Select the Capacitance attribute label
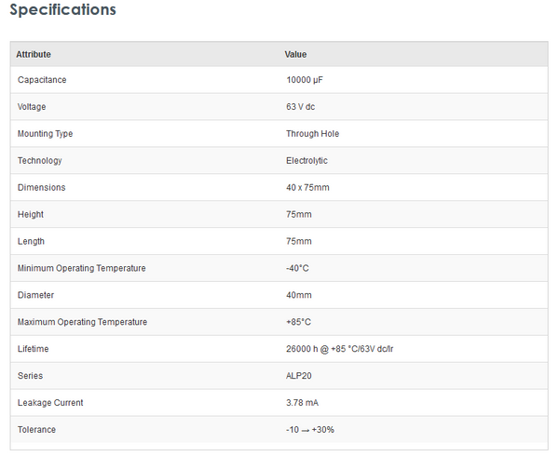Viewport: 559px width, 456px height. point(42,80)
